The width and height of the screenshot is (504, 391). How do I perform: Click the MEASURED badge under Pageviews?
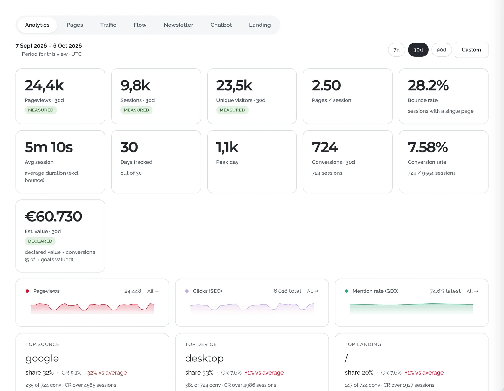(41, 110)
